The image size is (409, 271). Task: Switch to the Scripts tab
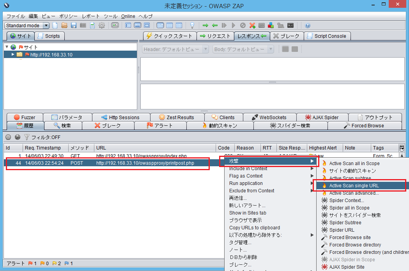pyautogui.click(x=50, y=36)
